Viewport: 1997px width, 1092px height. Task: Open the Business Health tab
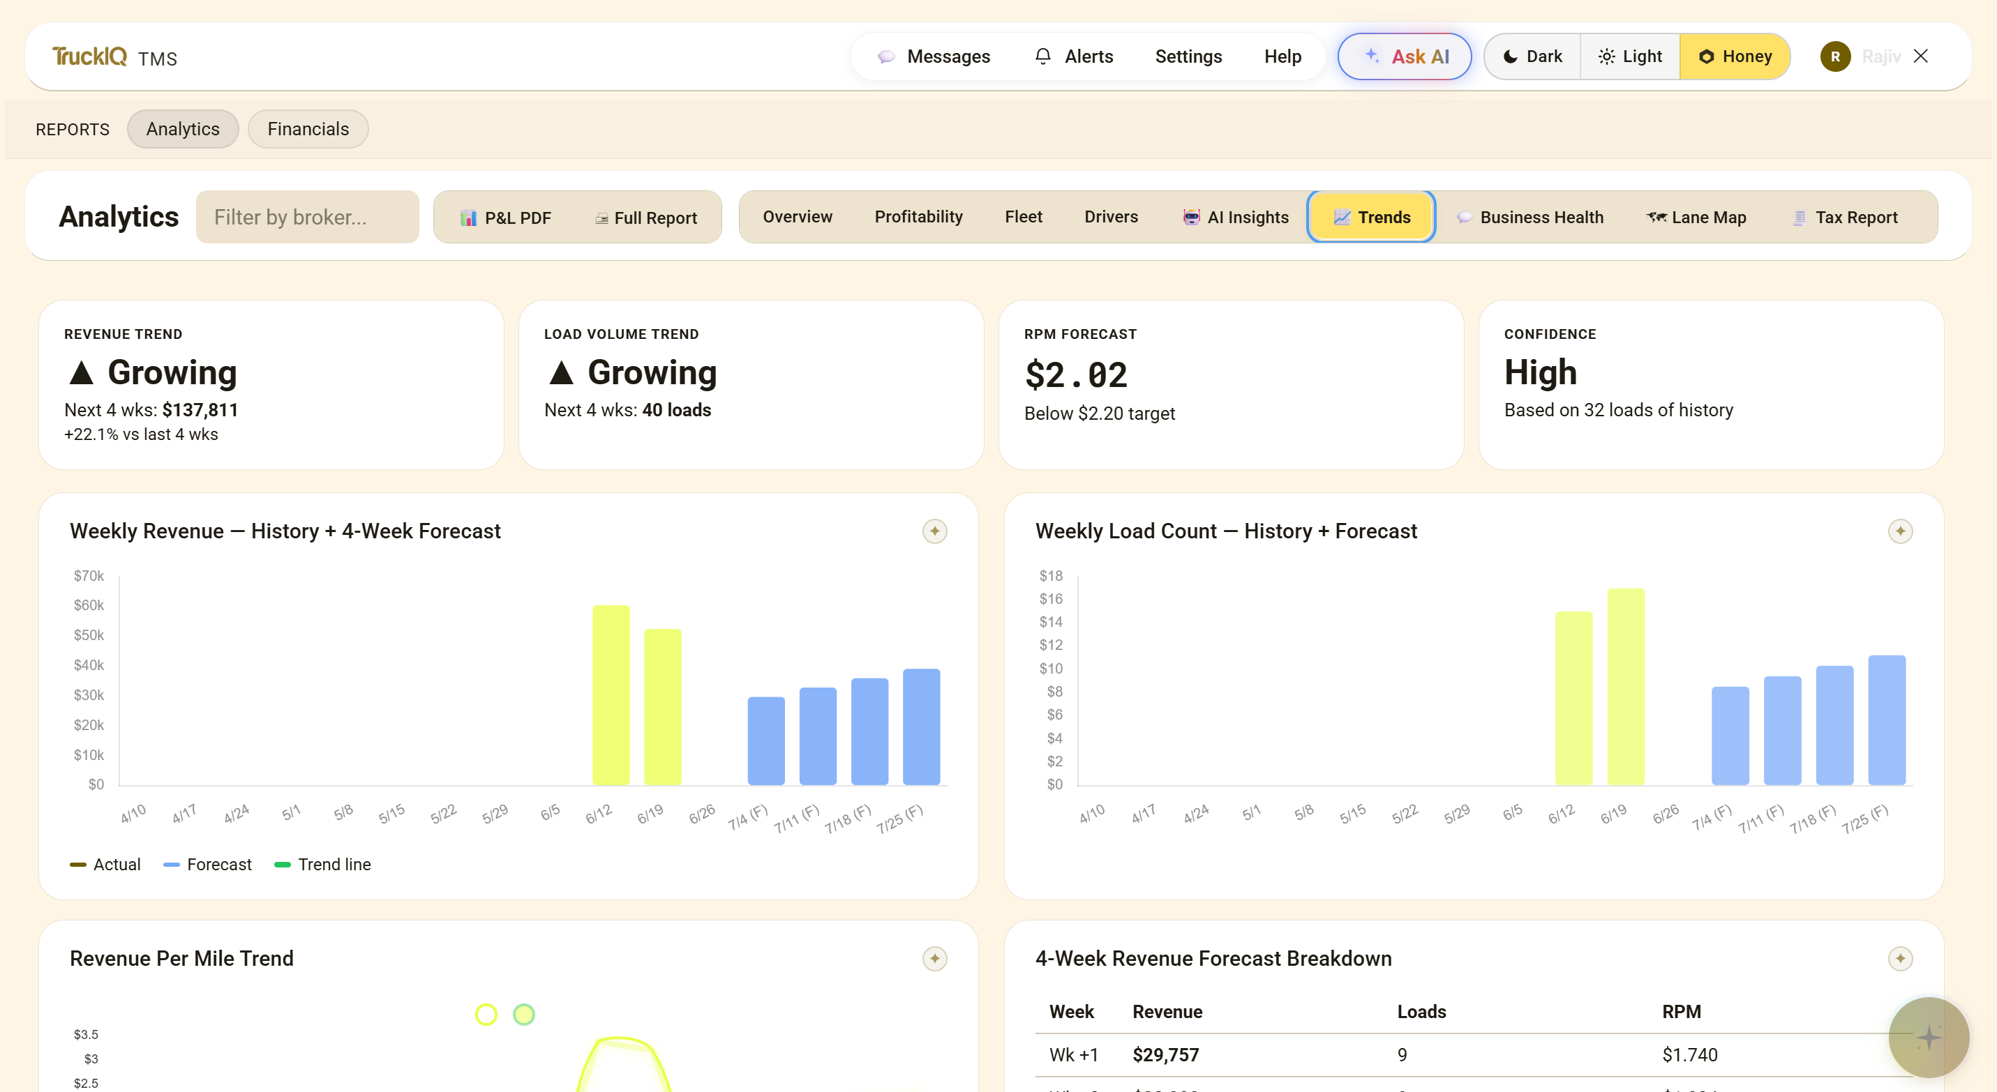coord(1529,218)
